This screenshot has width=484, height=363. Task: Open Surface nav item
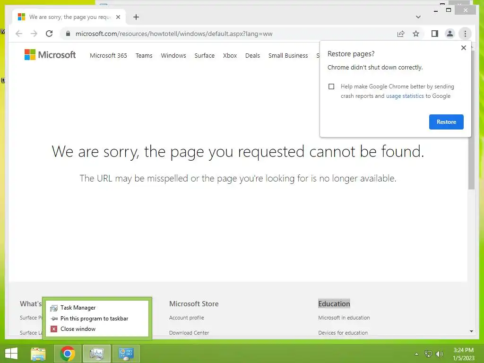(204, 56)
